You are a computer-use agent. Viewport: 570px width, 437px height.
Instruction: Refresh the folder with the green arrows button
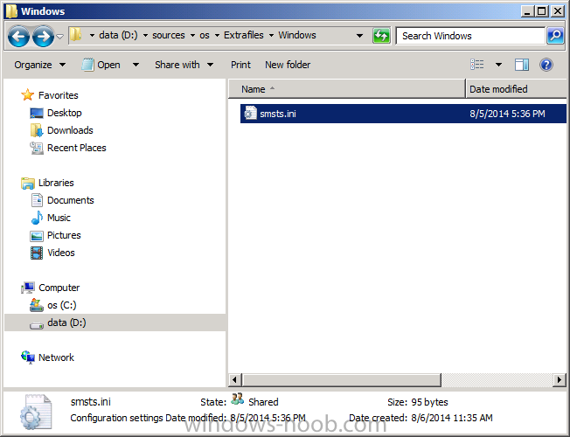point(381,36)
